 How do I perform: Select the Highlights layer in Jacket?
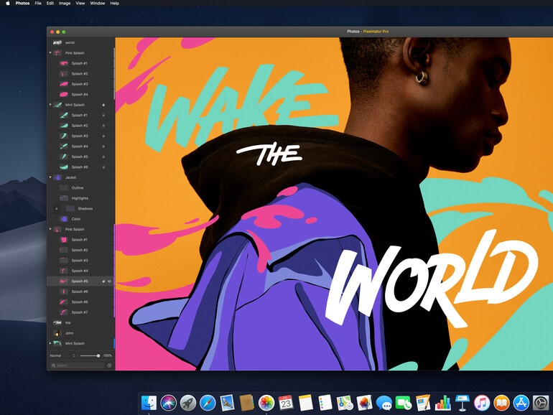point(80,198)
